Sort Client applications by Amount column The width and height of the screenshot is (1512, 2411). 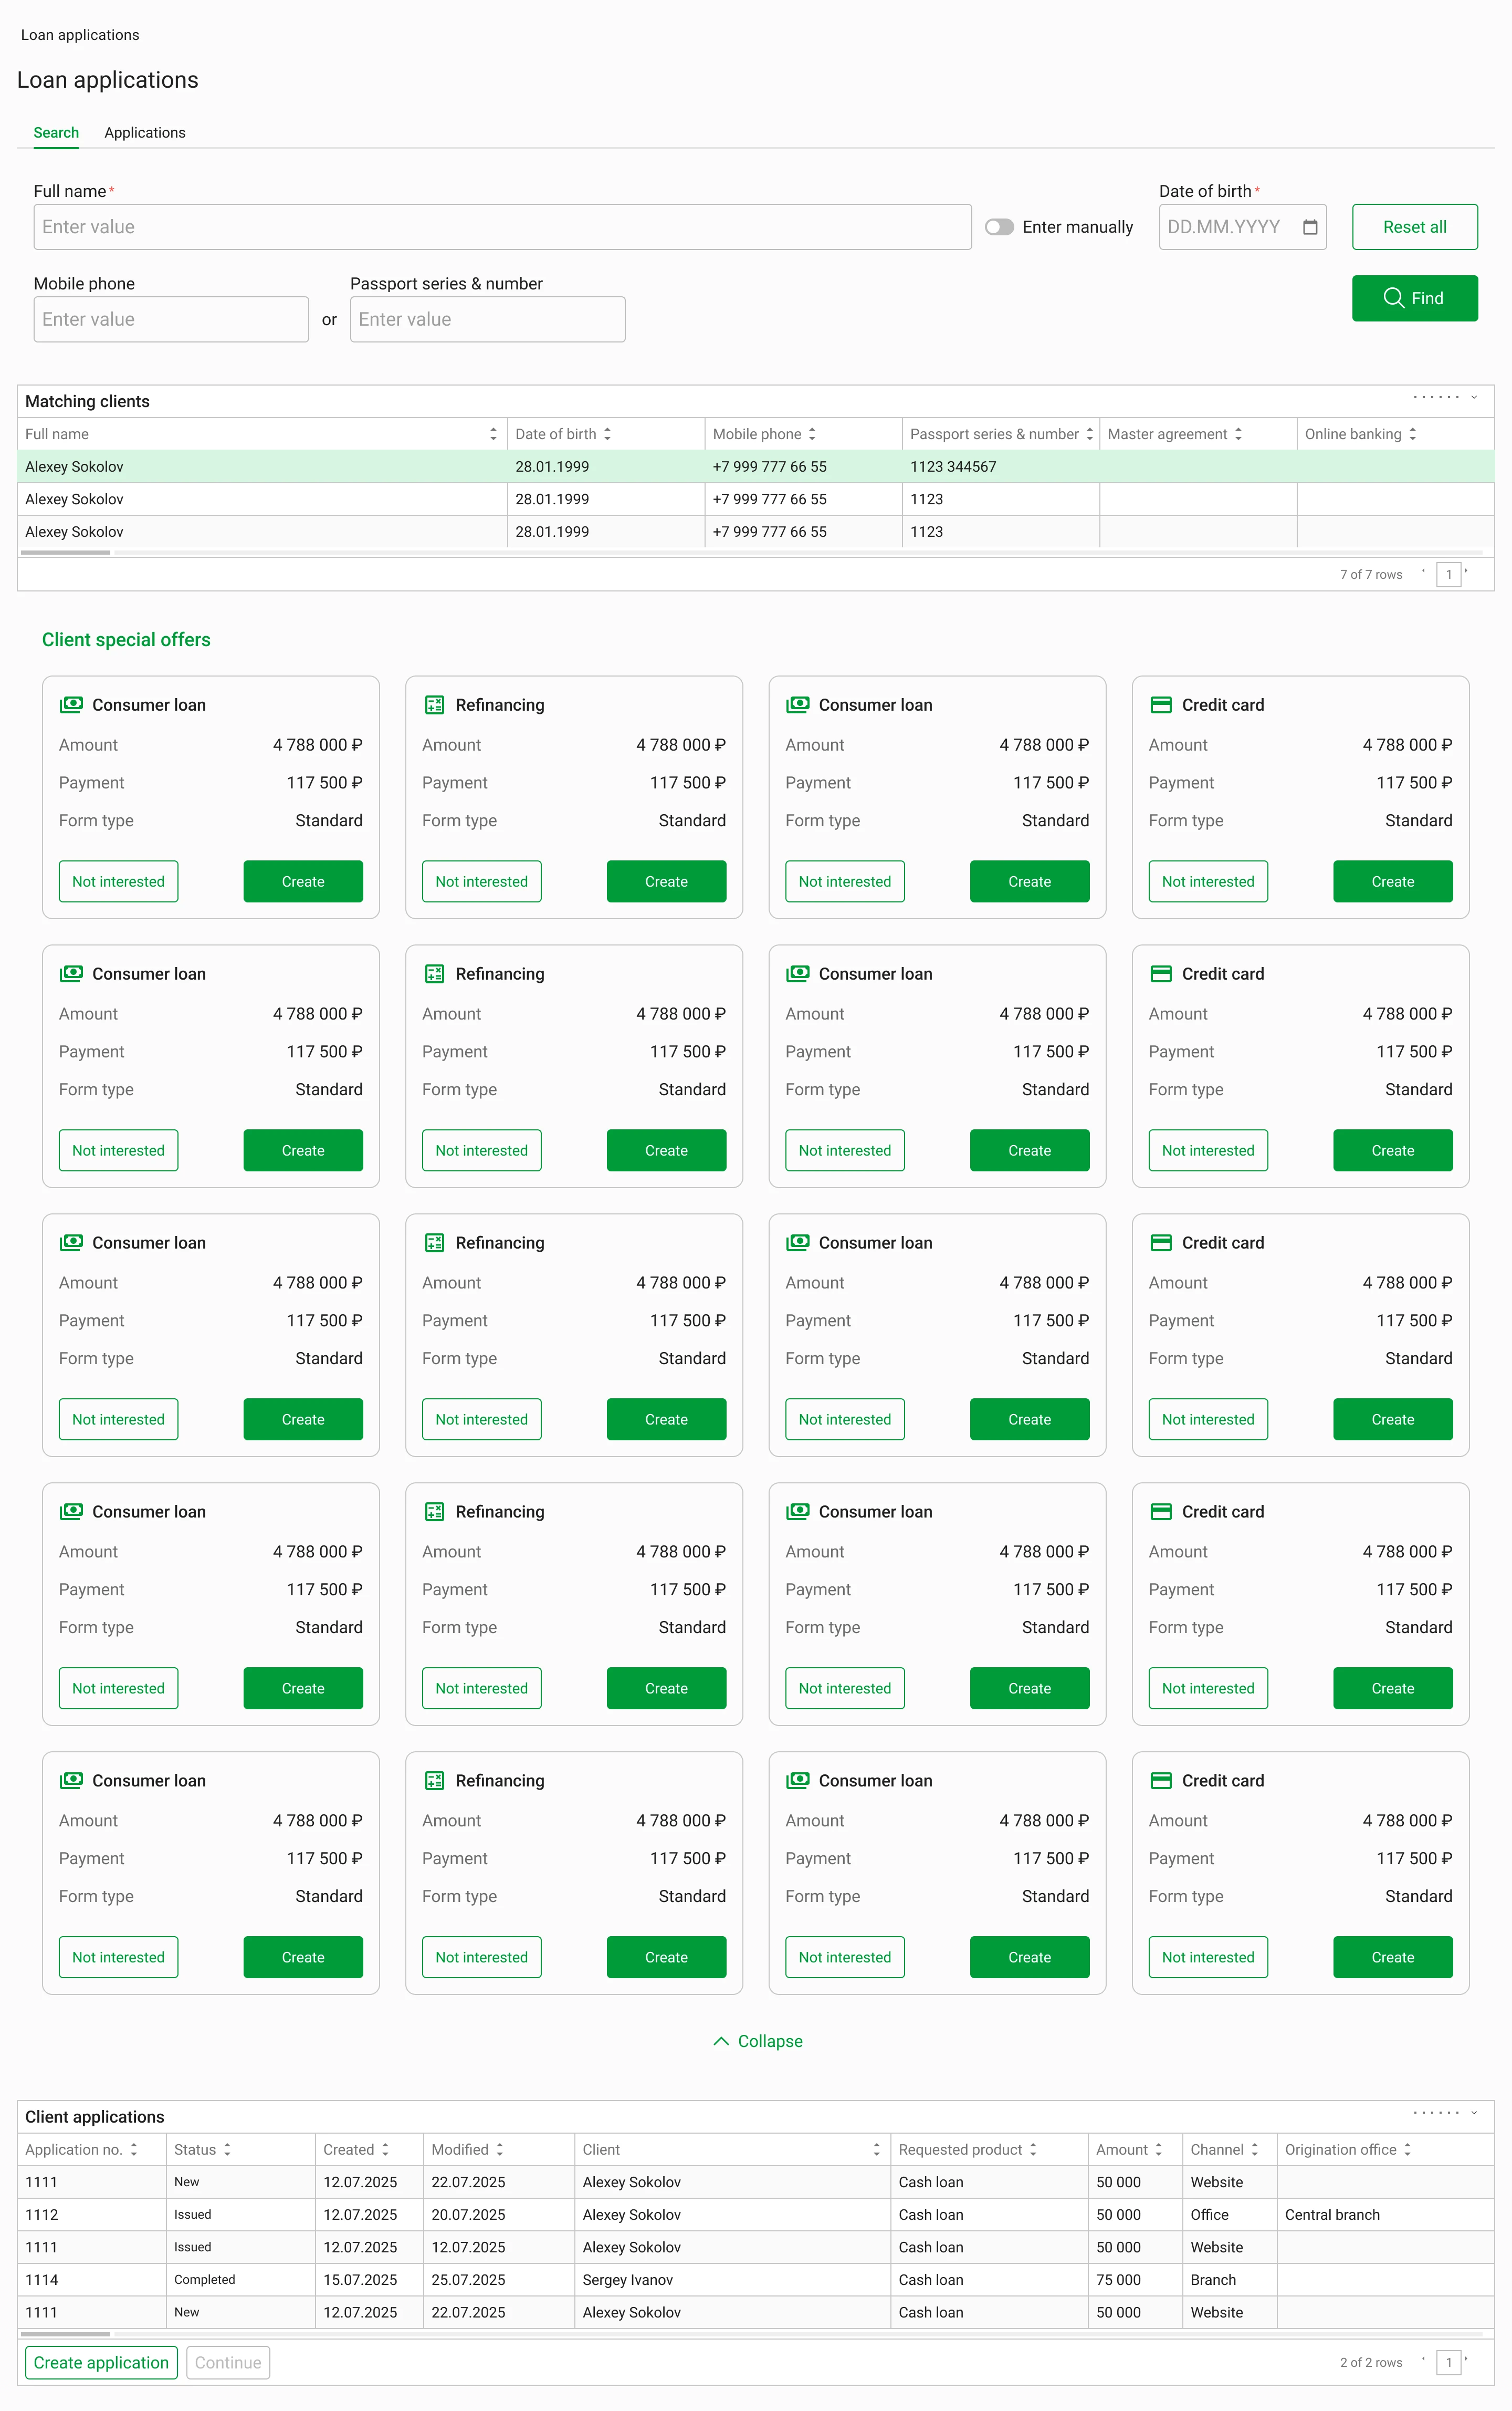1158,2150
